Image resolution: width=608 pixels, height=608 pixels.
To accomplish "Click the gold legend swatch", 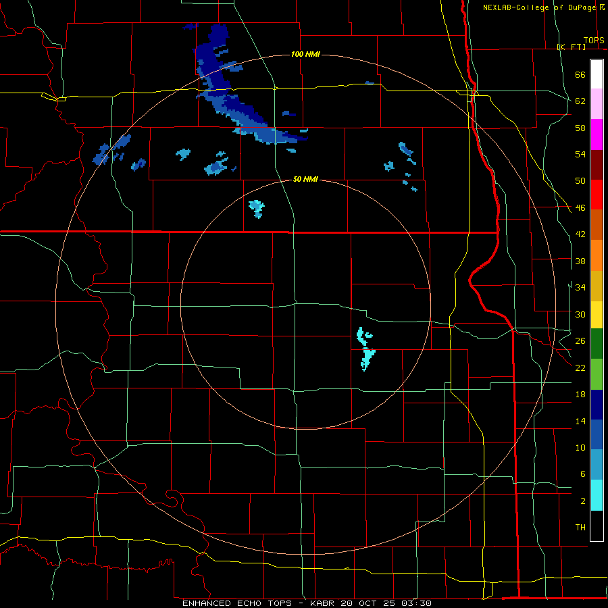I will (x=597, y=286).
